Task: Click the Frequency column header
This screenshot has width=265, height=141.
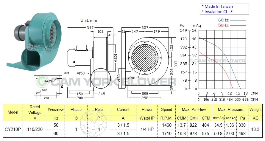Action: tap(56, 109)
